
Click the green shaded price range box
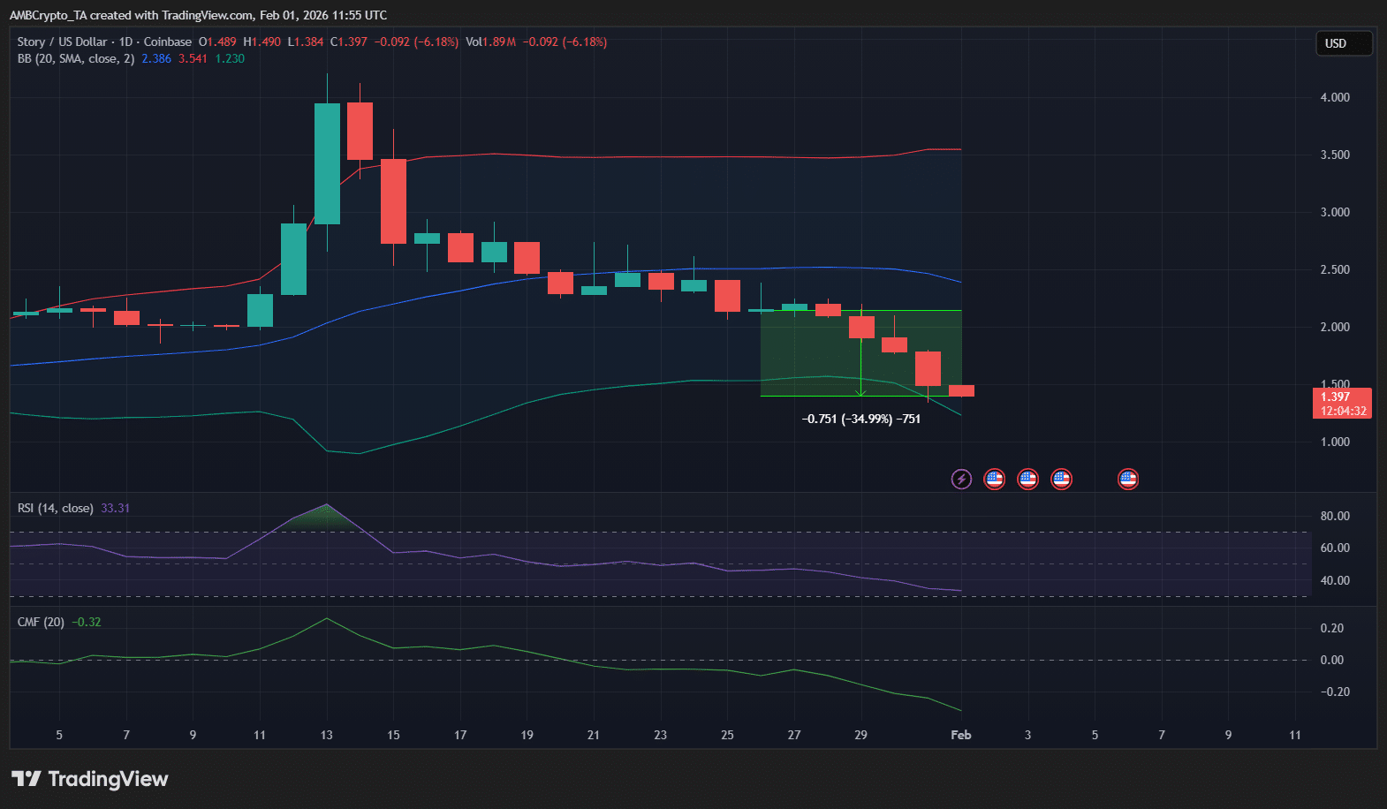pos(860,352)
